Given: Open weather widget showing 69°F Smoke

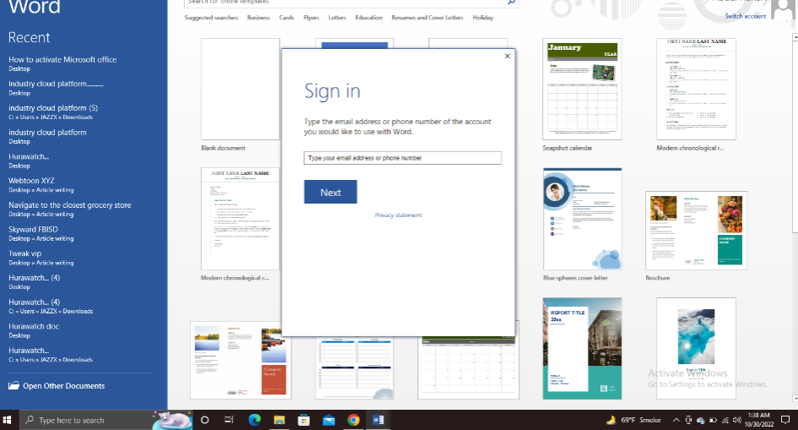Looking at the screenshot, I should point(633,420).
